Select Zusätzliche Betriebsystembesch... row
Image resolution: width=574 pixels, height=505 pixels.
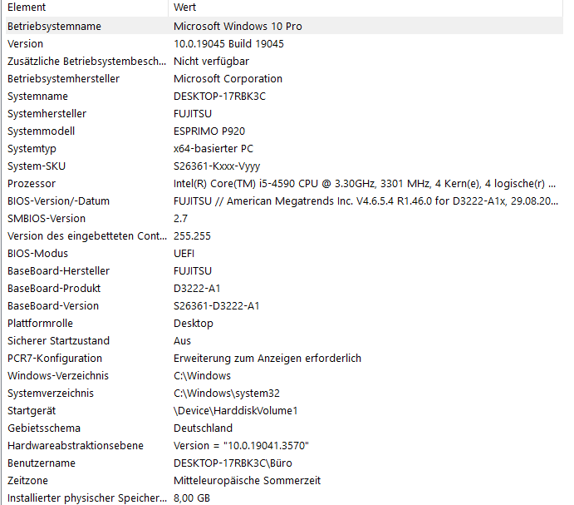pos(284,62)
